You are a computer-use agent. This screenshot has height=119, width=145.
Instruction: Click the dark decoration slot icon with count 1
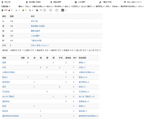pos(63,10)
